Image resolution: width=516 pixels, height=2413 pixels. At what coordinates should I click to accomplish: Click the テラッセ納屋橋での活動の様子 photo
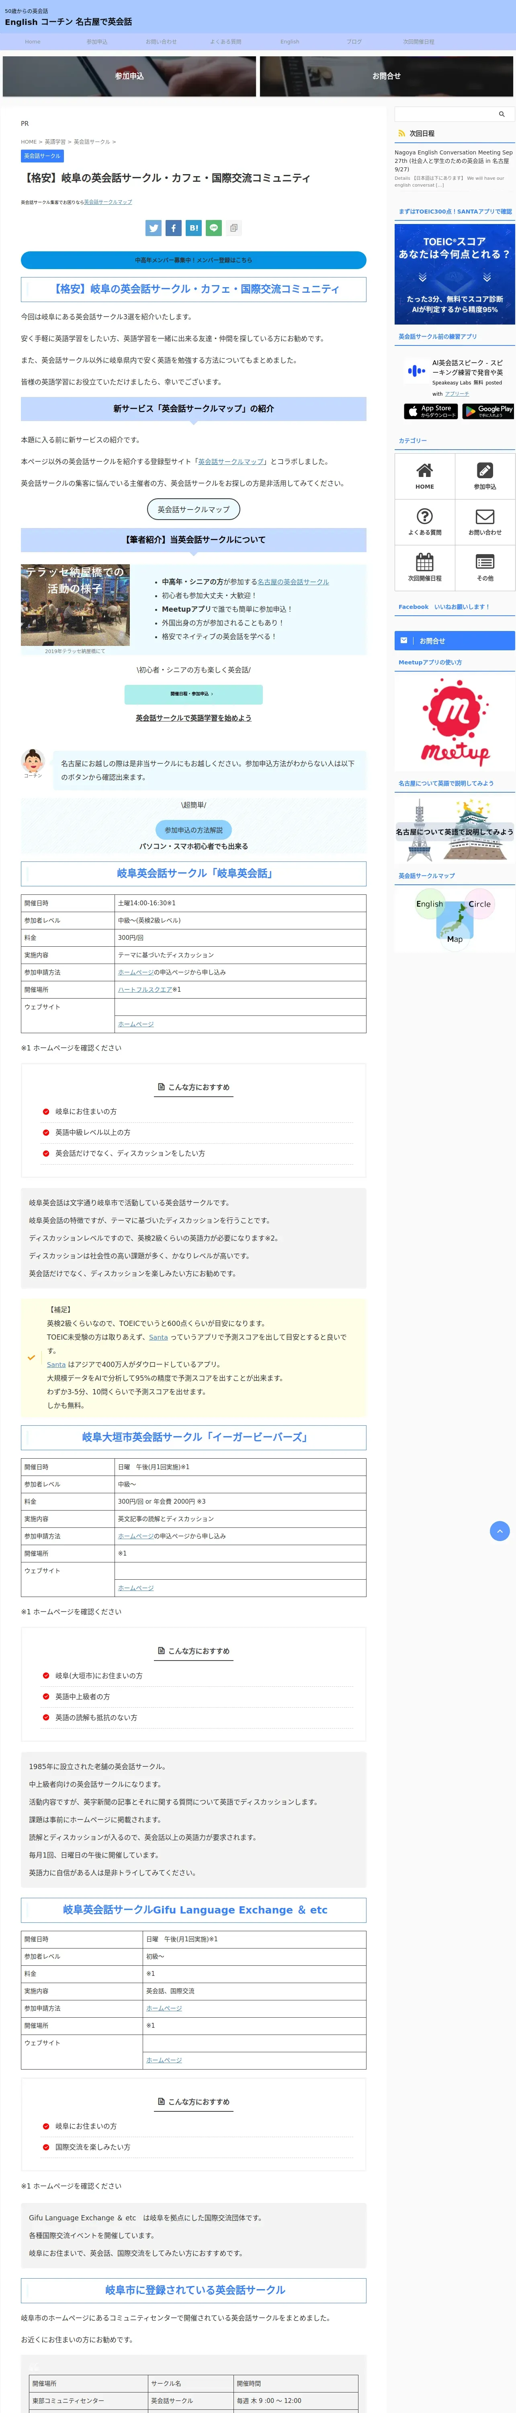[75, 605]
